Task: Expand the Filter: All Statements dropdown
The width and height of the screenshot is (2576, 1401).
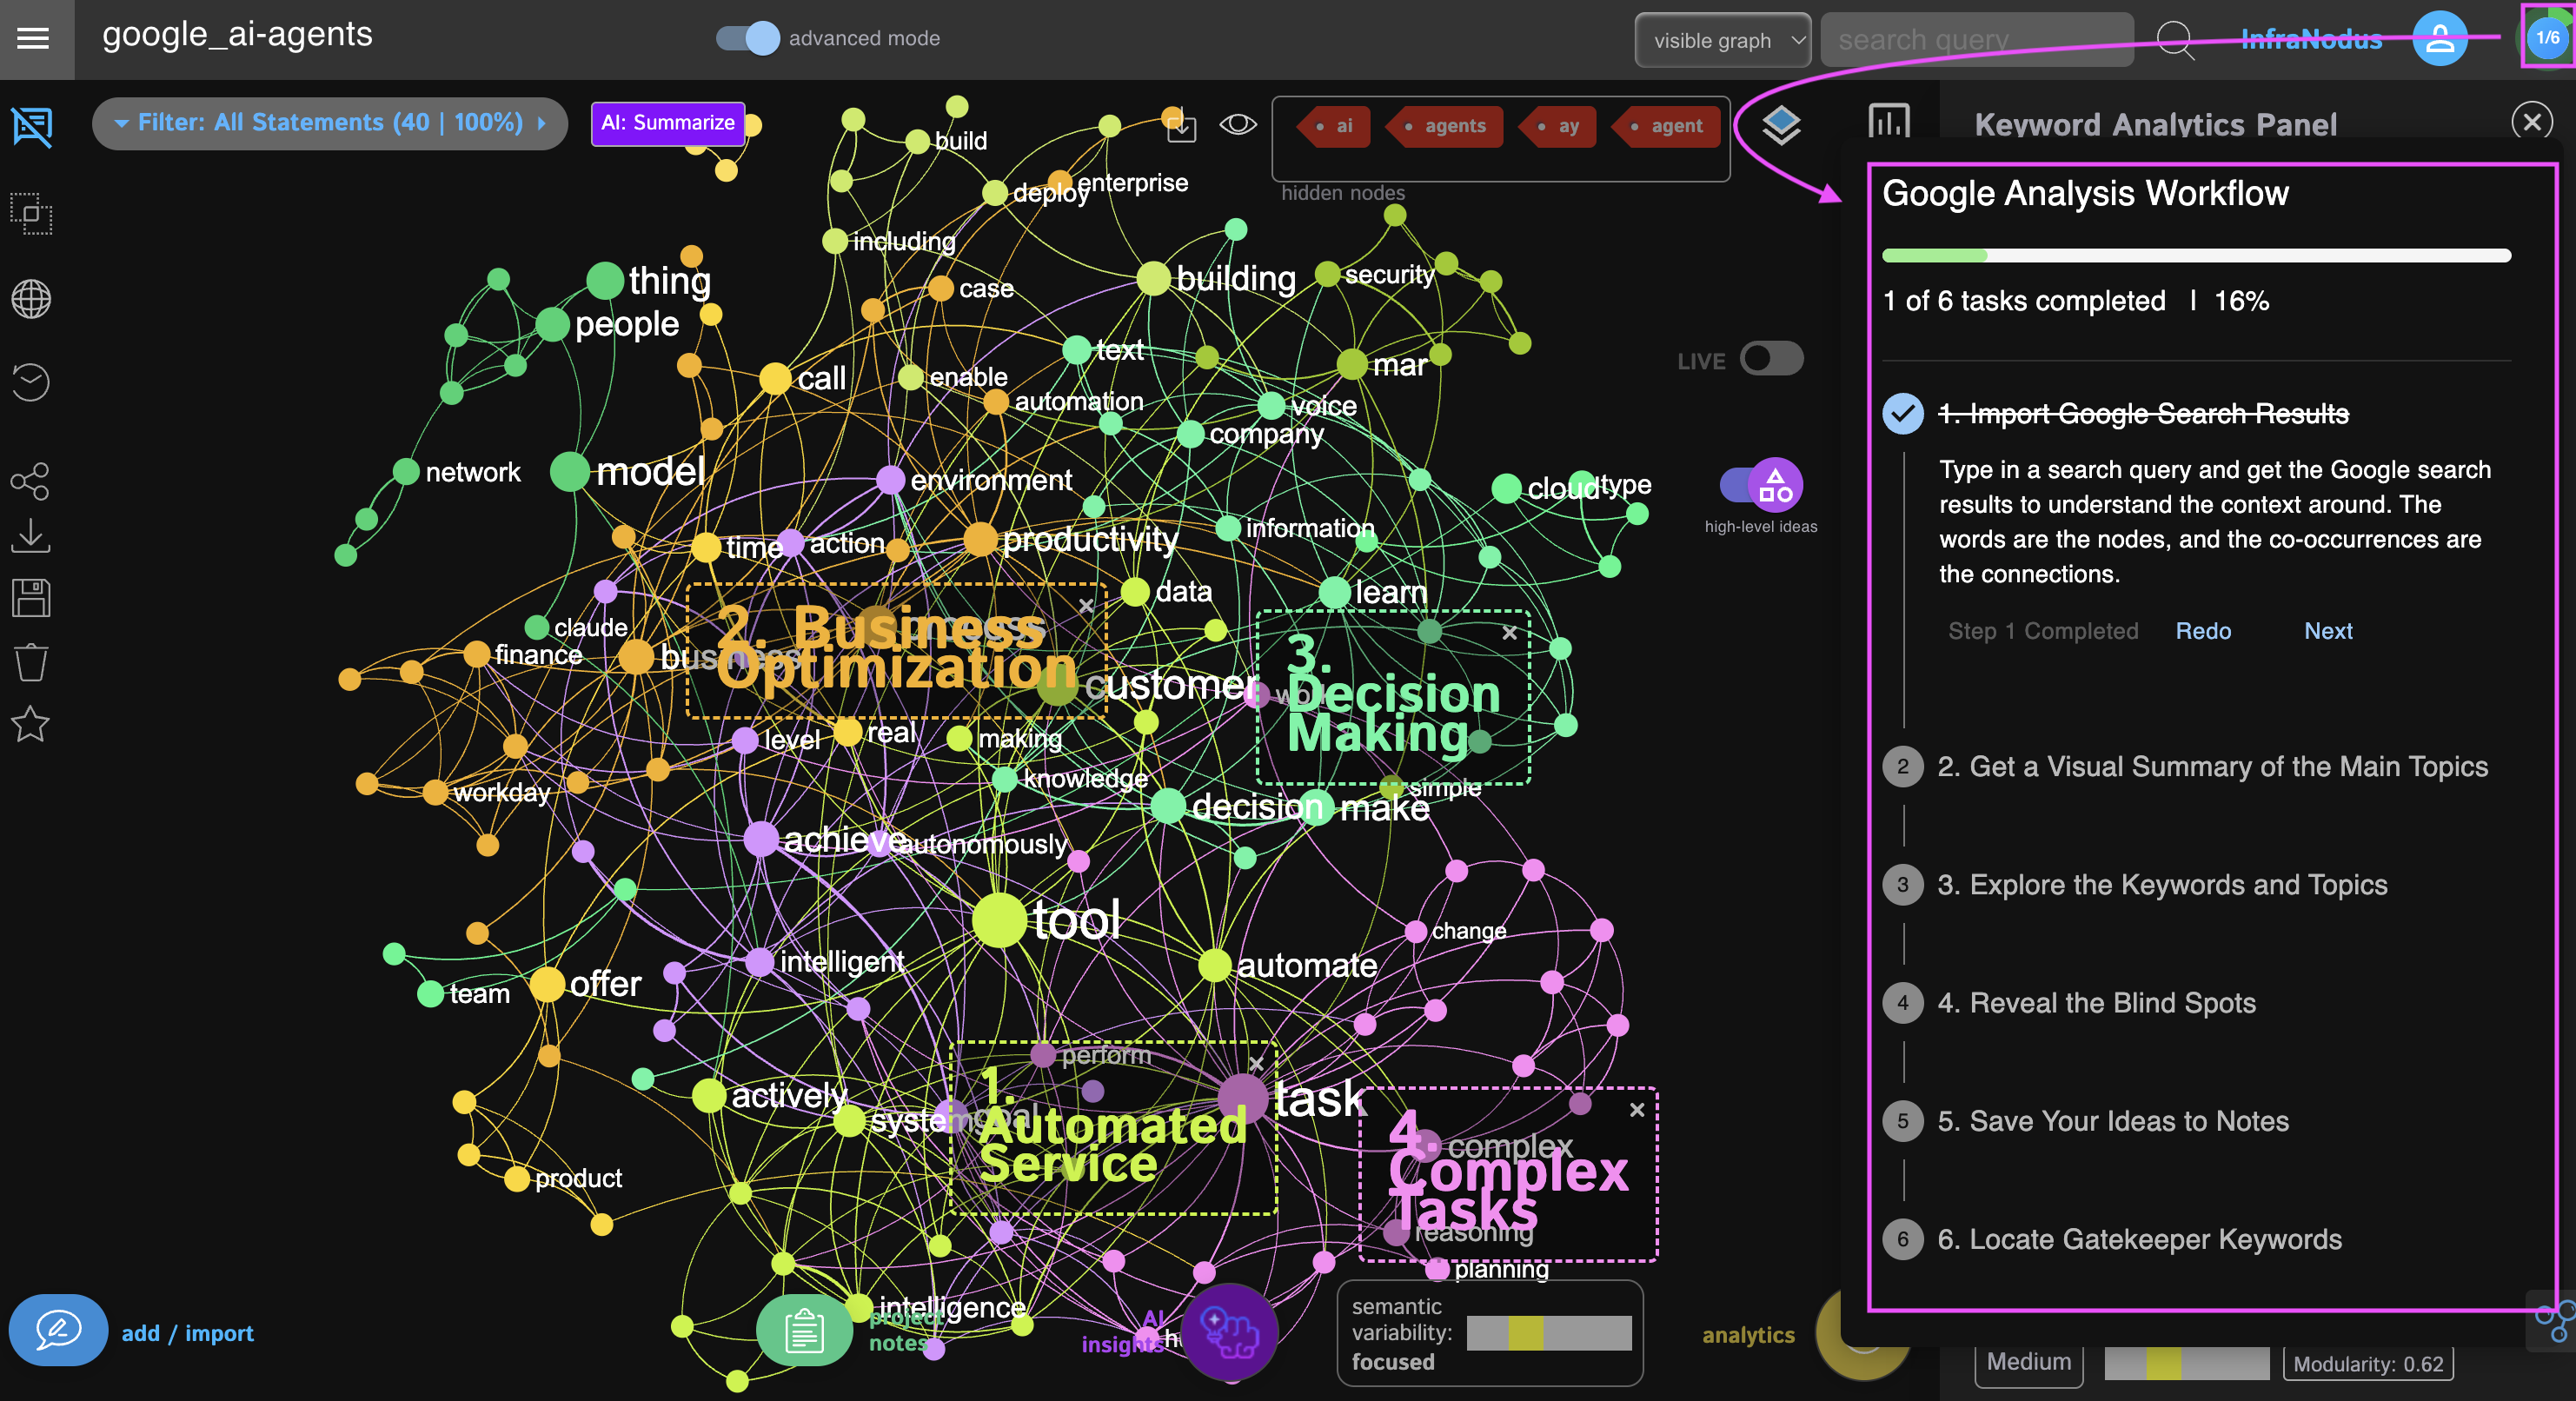Action: (x=330, y=123)
